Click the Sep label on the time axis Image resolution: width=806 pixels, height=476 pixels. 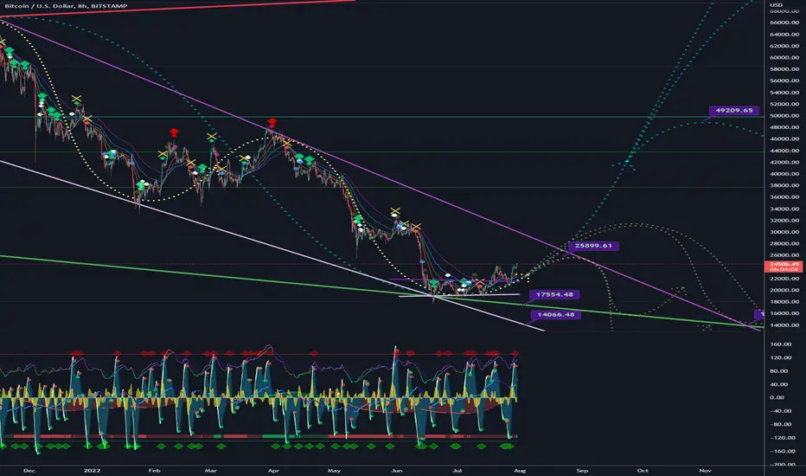[582, 470]
